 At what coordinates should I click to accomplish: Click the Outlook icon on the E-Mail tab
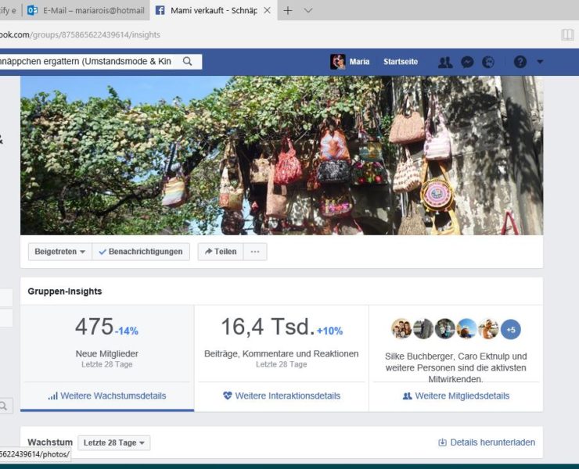33,10
